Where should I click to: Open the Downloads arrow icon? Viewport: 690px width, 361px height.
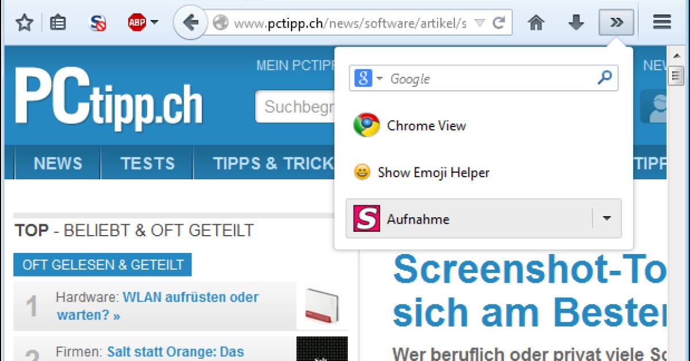point(576,22)
